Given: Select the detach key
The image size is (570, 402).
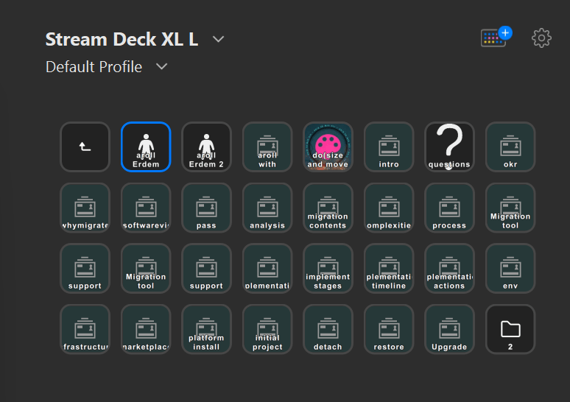Looking at the screenshot, I should pos(328,329).
